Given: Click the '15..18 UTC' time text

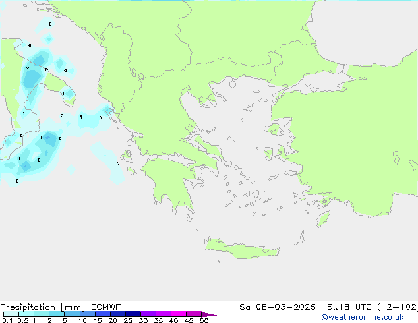Looking at the screenshot, I should (346, 307).
